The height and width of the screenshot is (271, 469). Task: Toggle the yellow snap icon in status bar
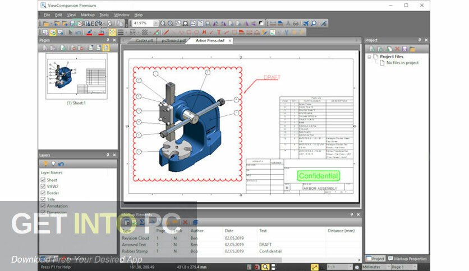[315, 267]
